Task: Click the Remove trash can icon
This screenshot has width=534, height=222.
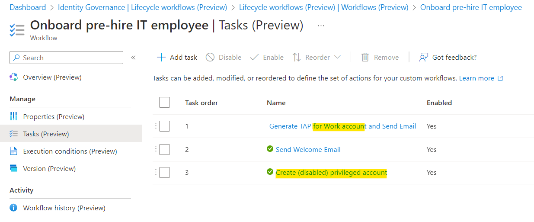Action: click(365, 57)
